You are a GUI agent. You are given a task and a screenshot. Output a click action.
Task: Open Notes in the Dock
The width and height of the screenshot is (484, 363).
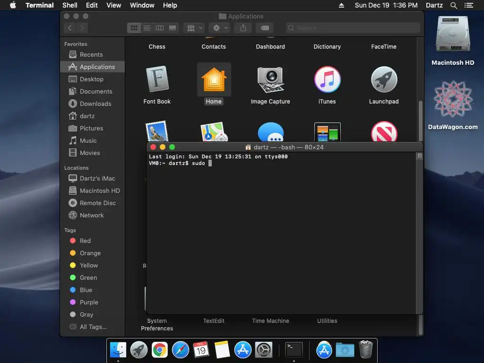click(222, 350)
